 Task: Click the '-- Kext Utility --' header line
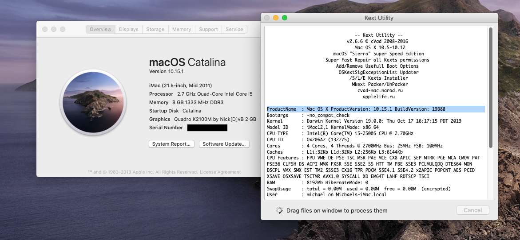tap(379, 35)
